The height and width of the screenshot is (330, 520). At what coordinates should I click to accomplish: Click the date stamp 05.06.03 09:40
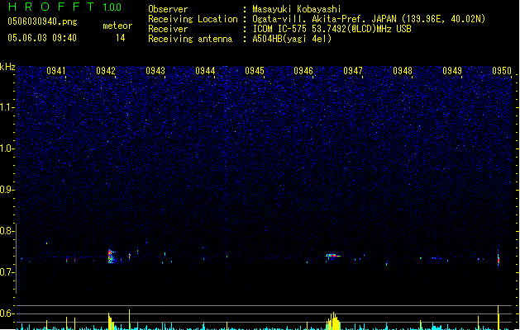(x=42, y=38)
